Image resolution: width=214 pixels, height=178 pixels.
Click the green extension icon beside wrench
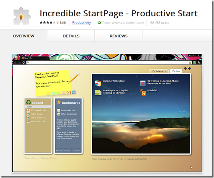(x=194, y=63)
